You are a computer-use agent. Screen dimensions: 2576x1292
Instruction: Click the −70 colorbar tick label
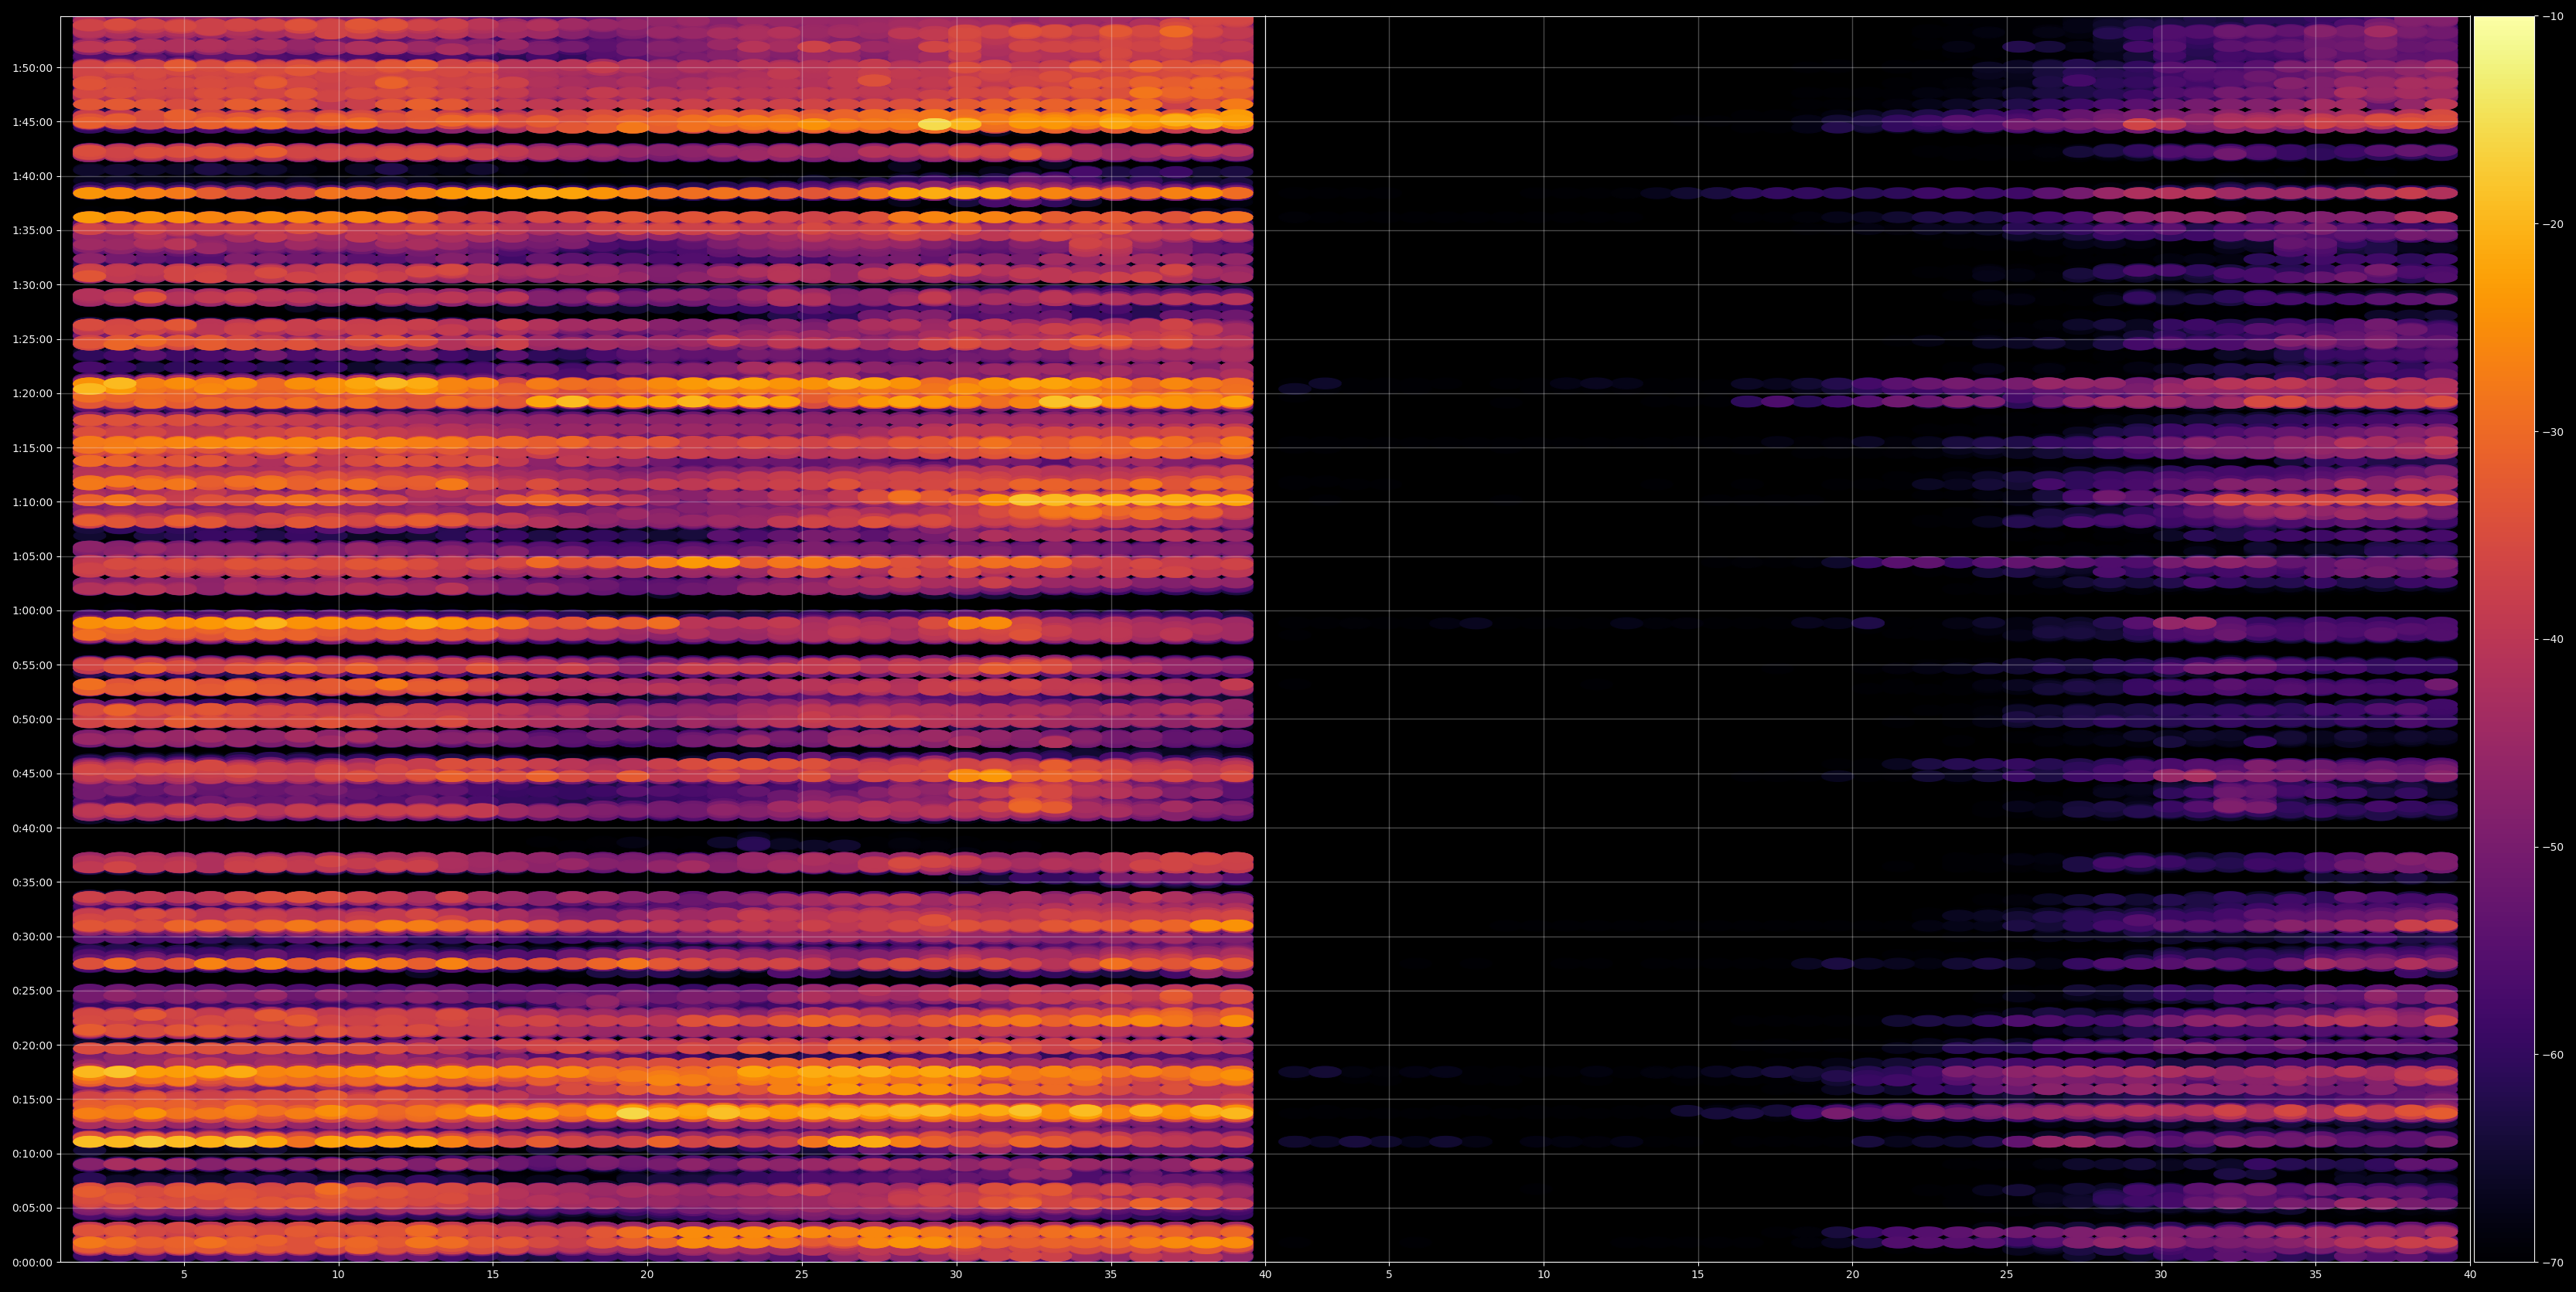coord(2553,1263)
